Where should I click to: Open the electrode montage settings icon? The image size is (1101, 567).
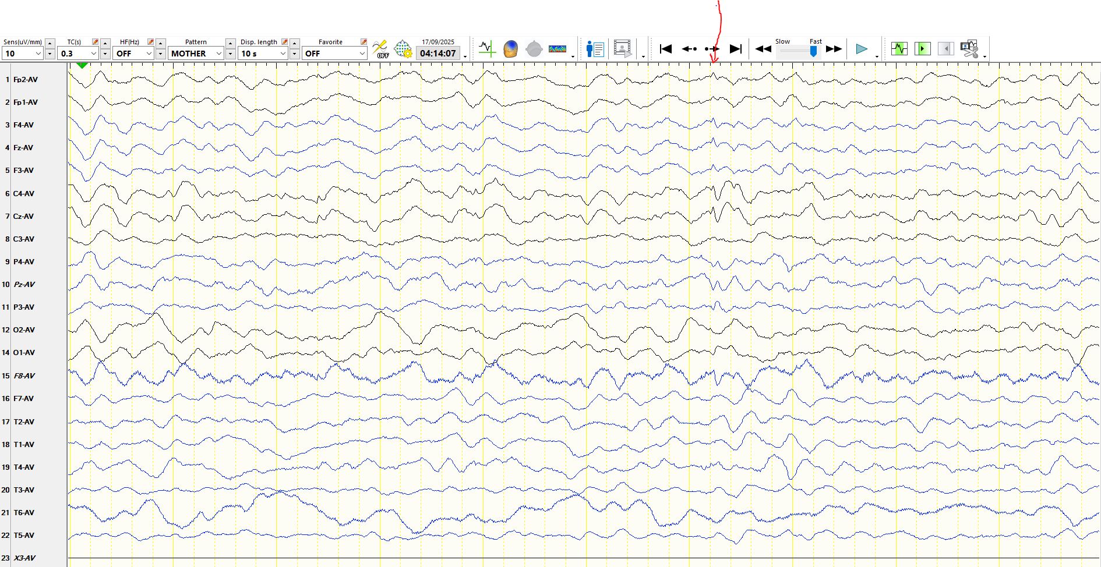[x=403, y=49]
